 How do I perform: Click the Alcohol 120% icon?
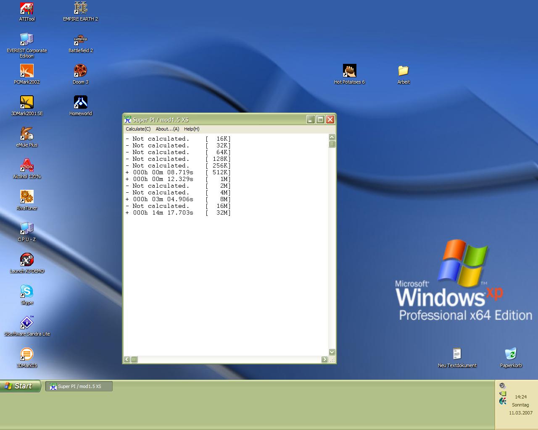pyautogui.click(x=27, y=165)
